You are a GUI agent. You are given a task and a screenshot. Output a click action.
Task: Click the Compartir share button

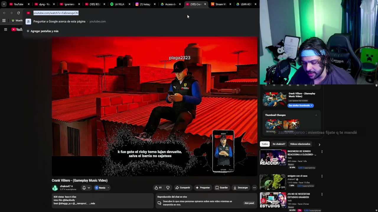(183, 188)
